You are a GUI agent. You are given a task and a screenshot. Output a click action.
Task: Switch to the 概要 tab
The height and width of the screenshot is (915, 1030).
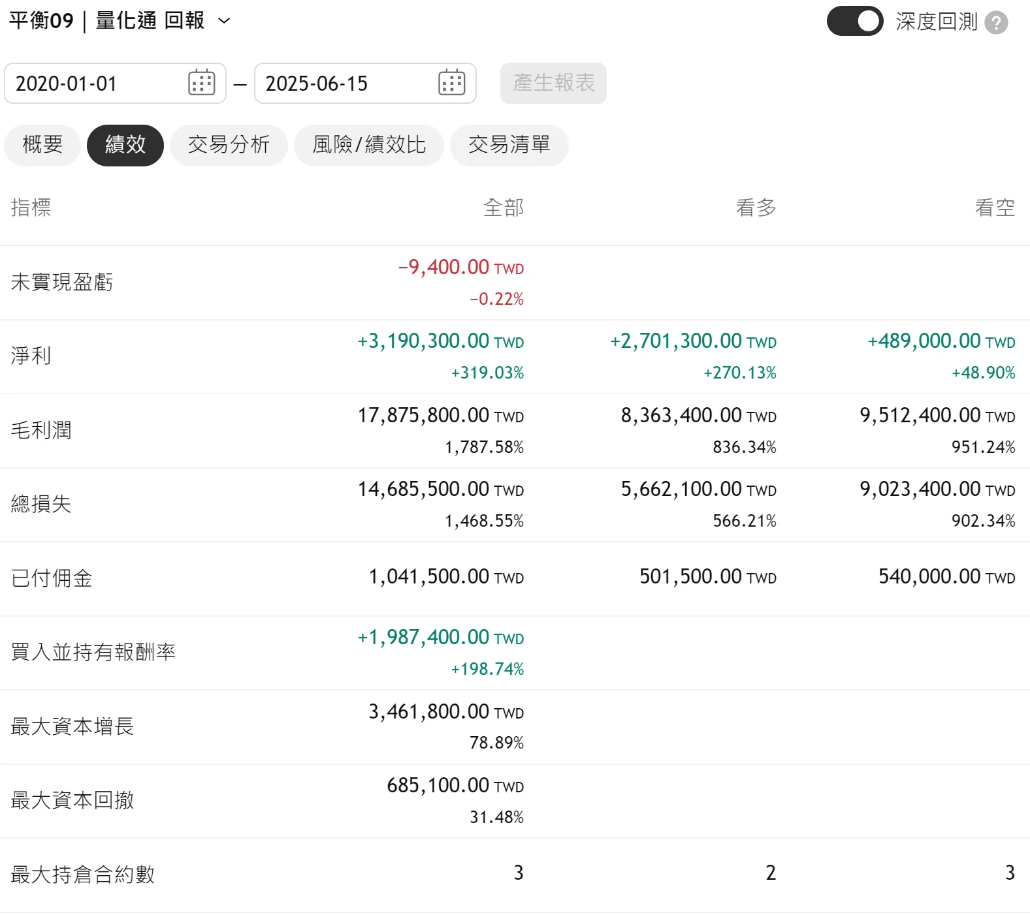tap(42, 145)
